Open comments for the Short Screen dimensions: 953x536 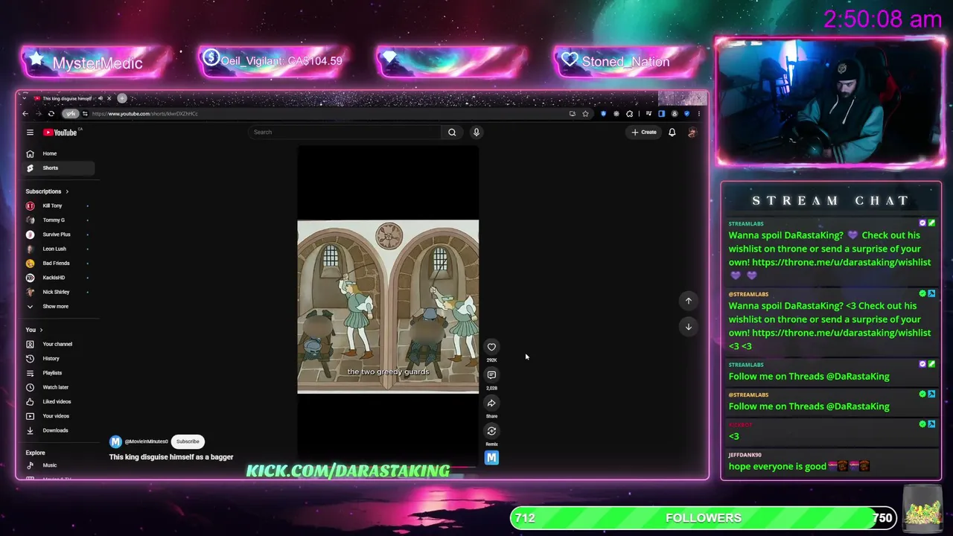[x=491, y=375]
